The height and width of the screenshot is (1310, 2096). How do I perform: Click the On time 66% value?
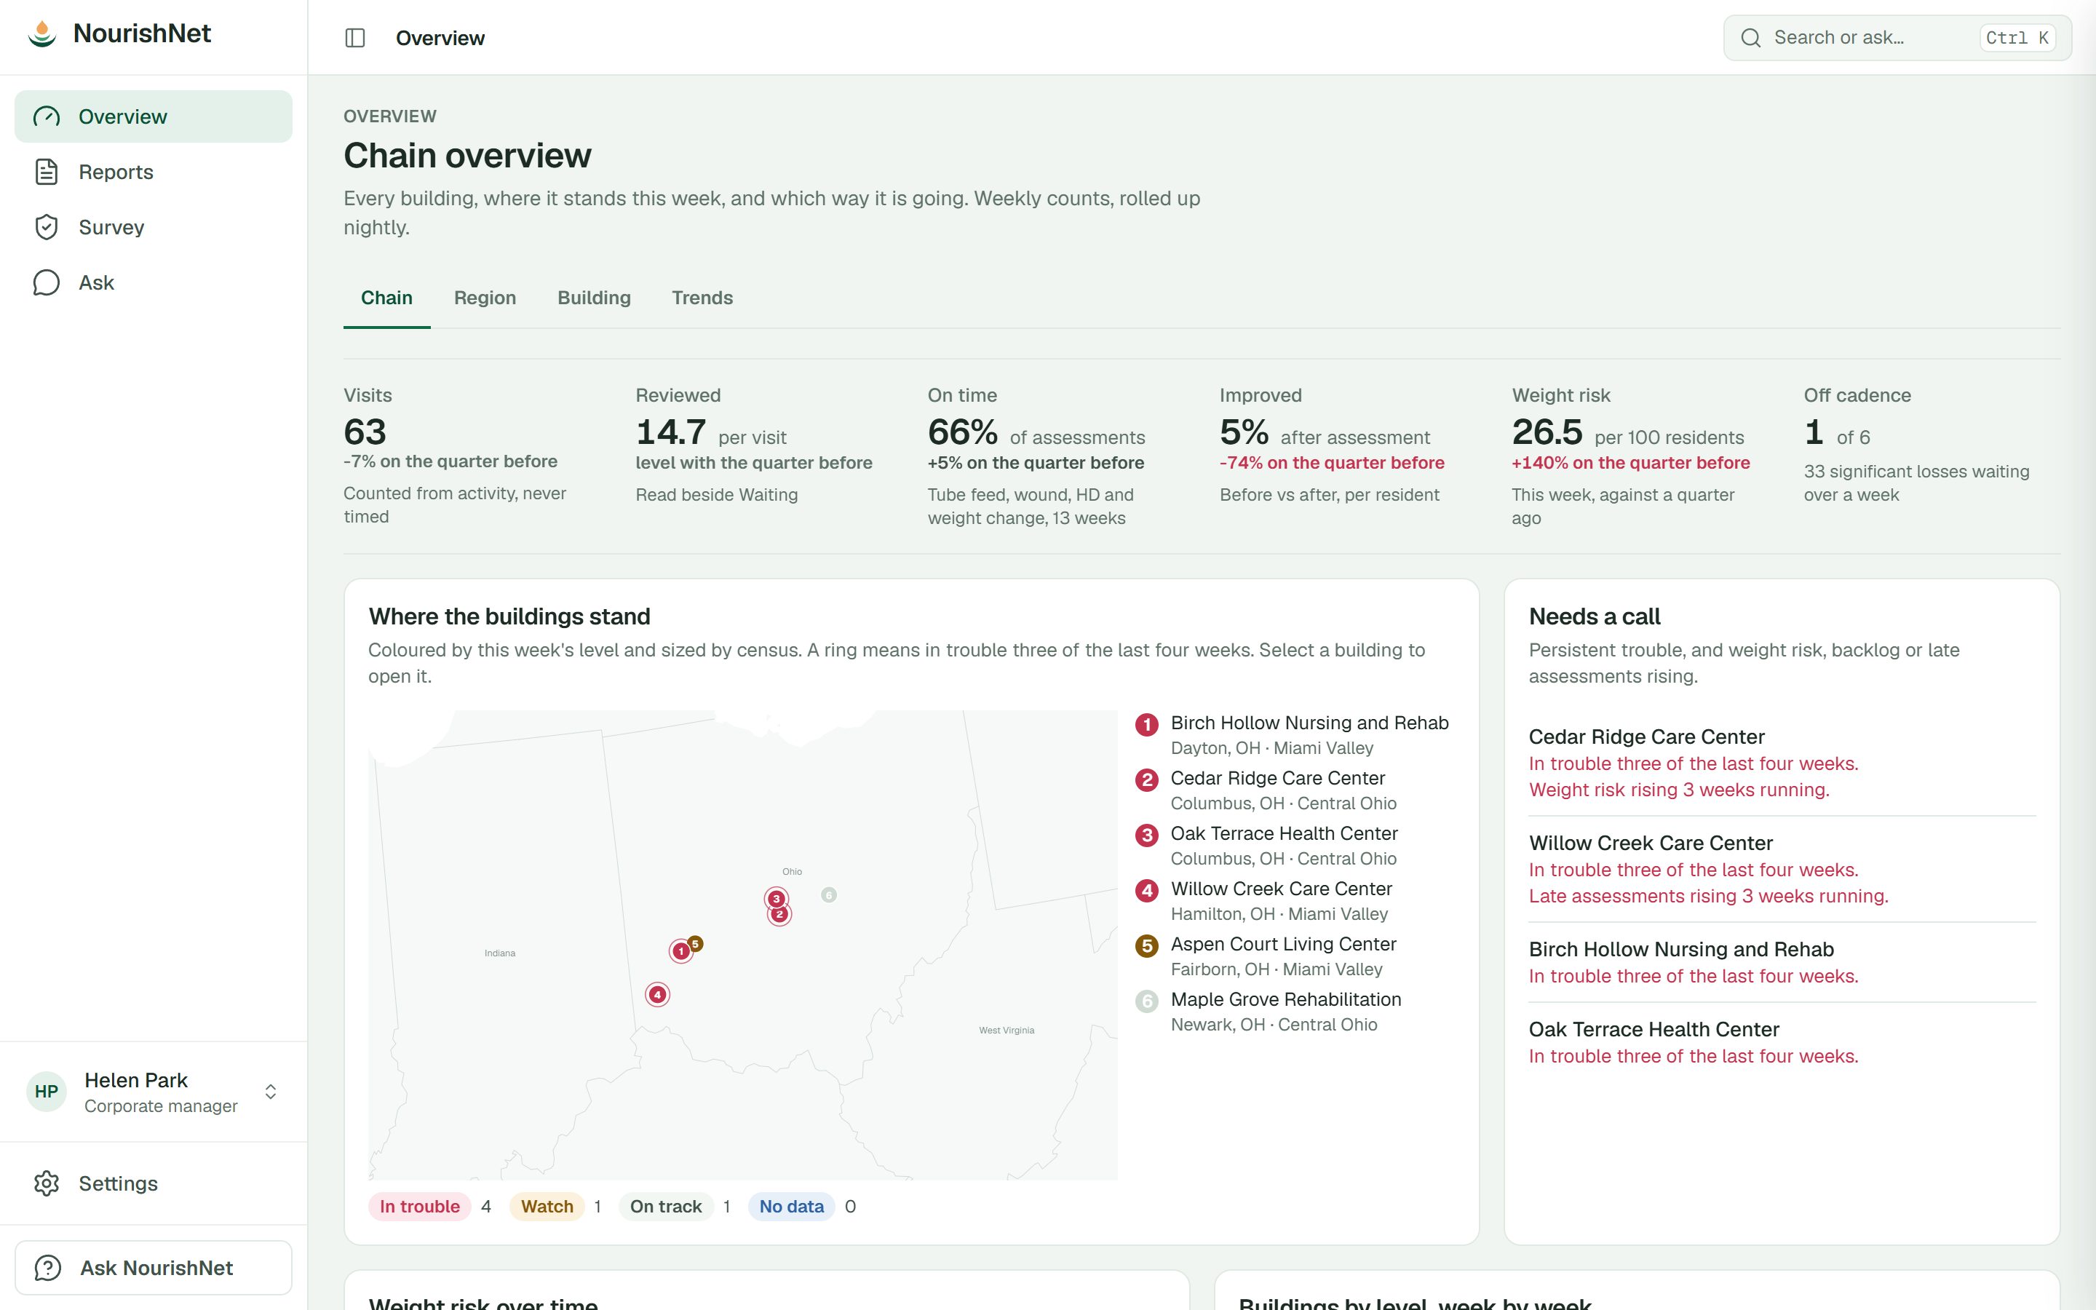coord(962,432)
